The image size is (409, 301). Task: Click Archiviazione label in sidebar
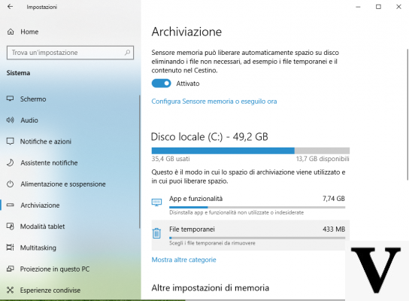40,205
